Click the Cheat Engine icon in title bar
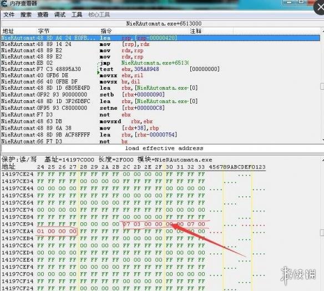 (4, 3)
